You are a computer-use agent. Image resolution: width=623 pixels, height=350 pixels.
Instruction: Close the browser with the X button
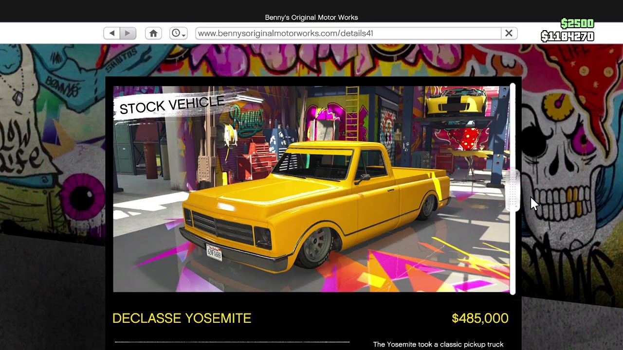click(x=509, y=33)
